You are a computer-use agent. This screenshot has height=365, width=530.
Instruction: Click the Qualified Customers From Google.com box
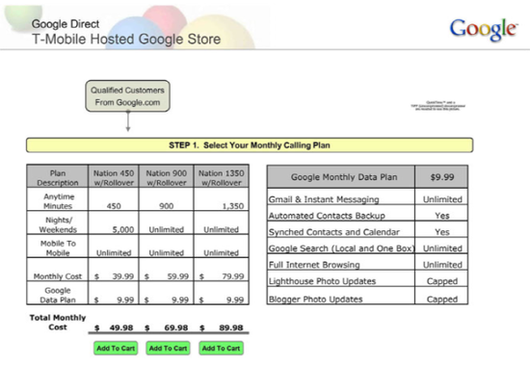(x=128, y=96)
